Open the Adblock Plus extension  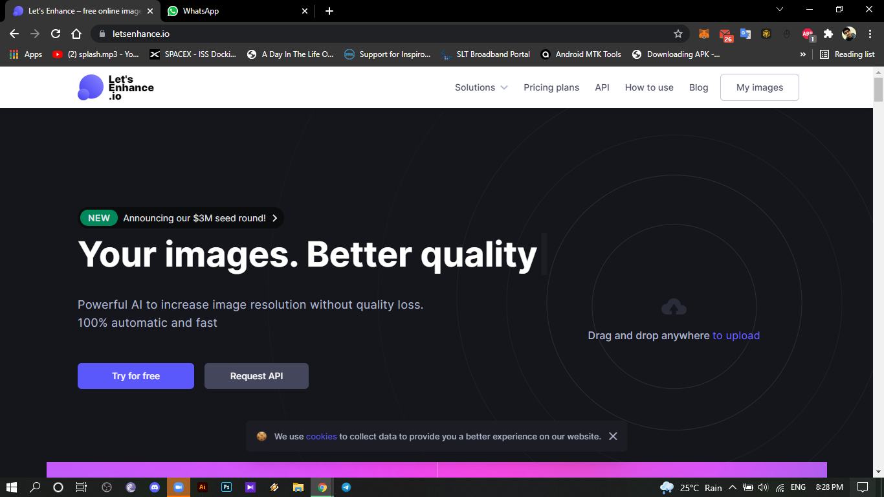coord(808,34)
